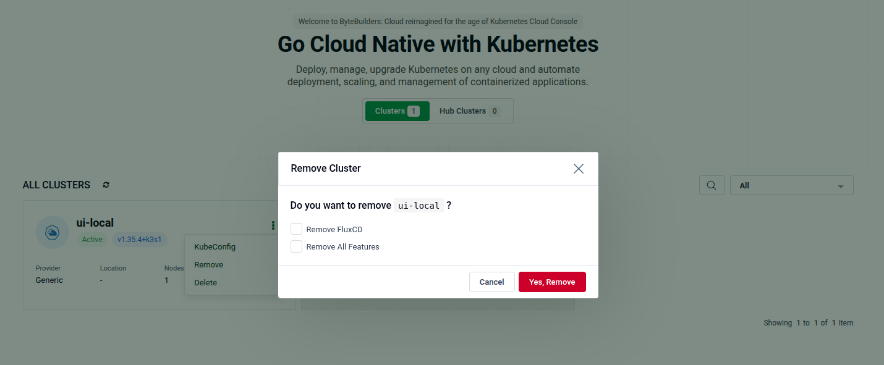Enable Remove All Features checkbox
This screenshot has width=884, height=365.
click(x=297, y=246)
